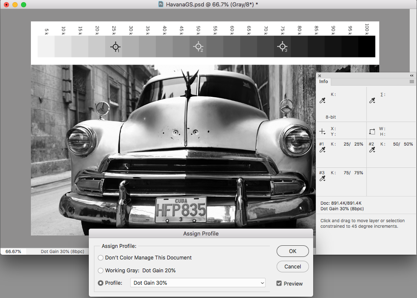417x298 pixels.
Task: Choose Working Gray: Dot Gain 20% option
Action: [101, 271]
